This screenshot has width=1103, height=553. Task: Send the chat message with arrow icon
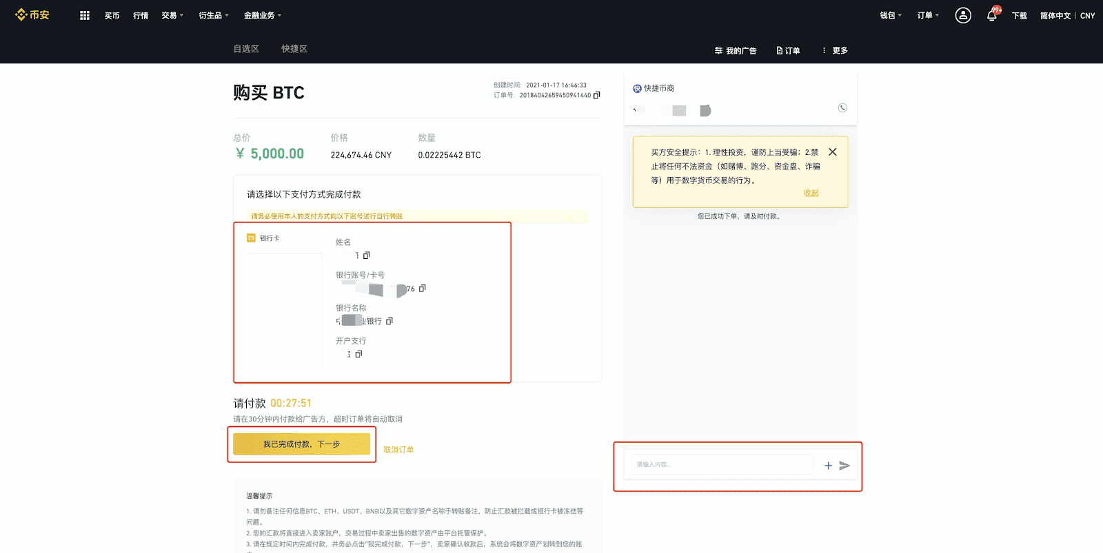[844, 466]
